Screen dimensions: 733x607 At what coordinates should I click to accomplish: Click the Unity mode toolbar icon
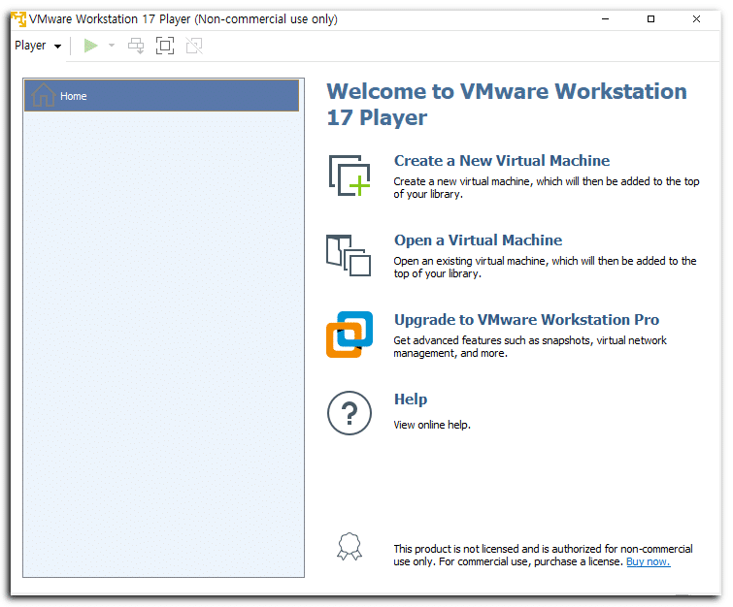194,46
